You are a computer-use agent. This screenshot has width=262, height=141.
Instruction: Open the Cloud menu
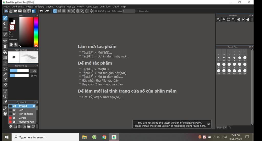coord(115,7)
